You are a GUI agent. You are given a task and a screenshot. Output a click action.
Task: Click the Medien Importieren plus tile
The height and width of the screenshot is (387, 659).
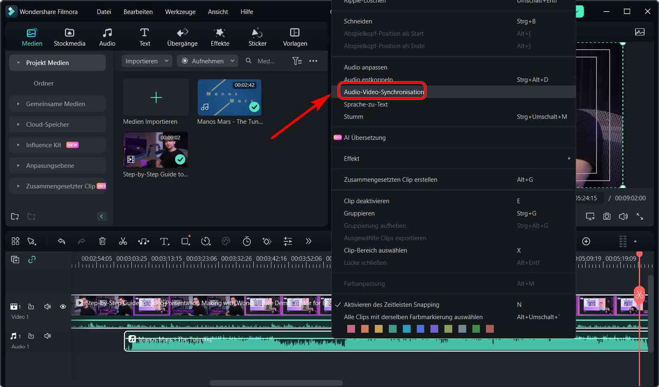(156, 97)
